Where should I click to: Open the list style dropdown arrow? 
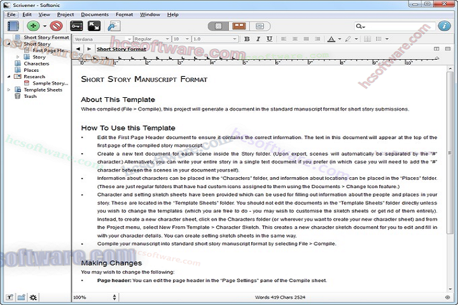tap(387, 39)
